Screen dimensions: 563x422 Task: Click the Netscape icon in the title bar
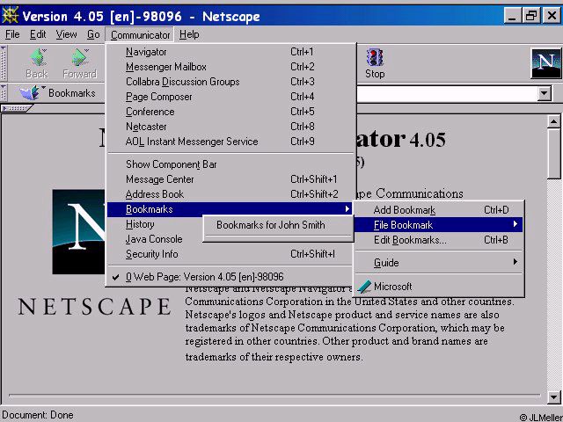[x=11, y=15]
